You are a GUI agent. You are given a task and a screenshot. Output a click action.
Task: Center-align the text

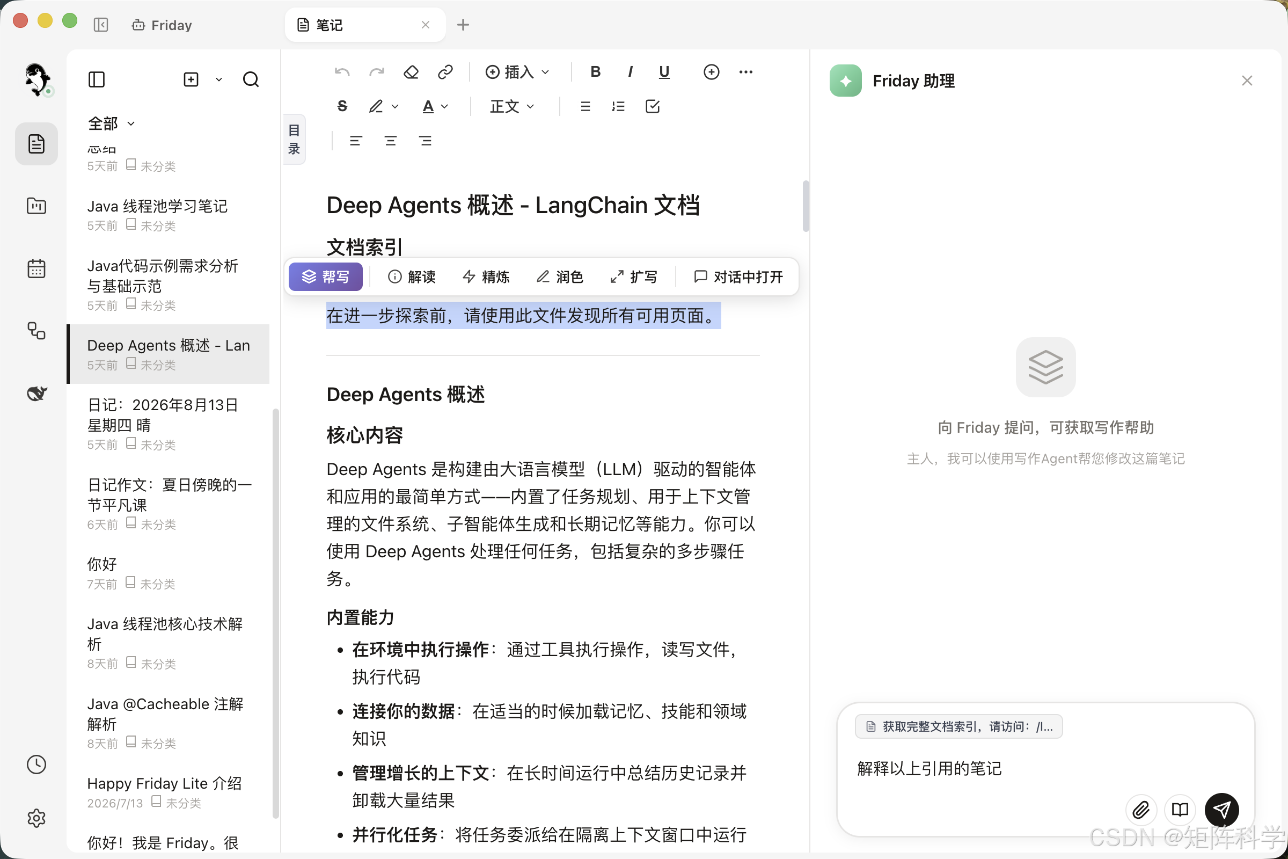coord(391,141)
